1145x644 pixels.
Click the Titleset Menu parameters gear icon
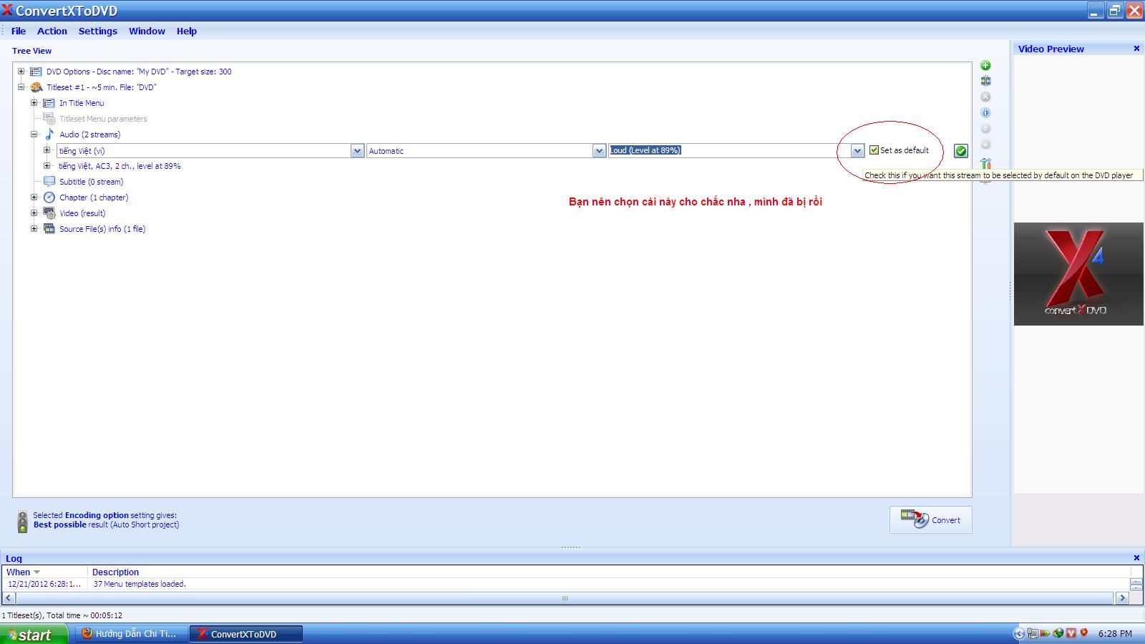(x=49, y=119)
